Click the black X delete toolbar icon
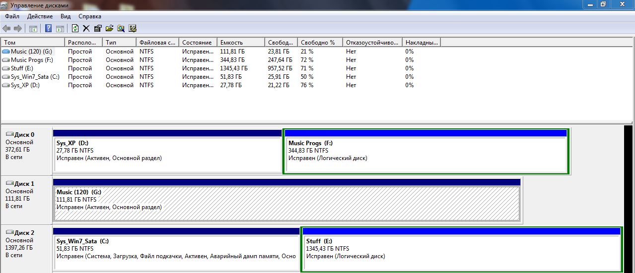Viewport: 635px width, 273px height. point(86,28)
